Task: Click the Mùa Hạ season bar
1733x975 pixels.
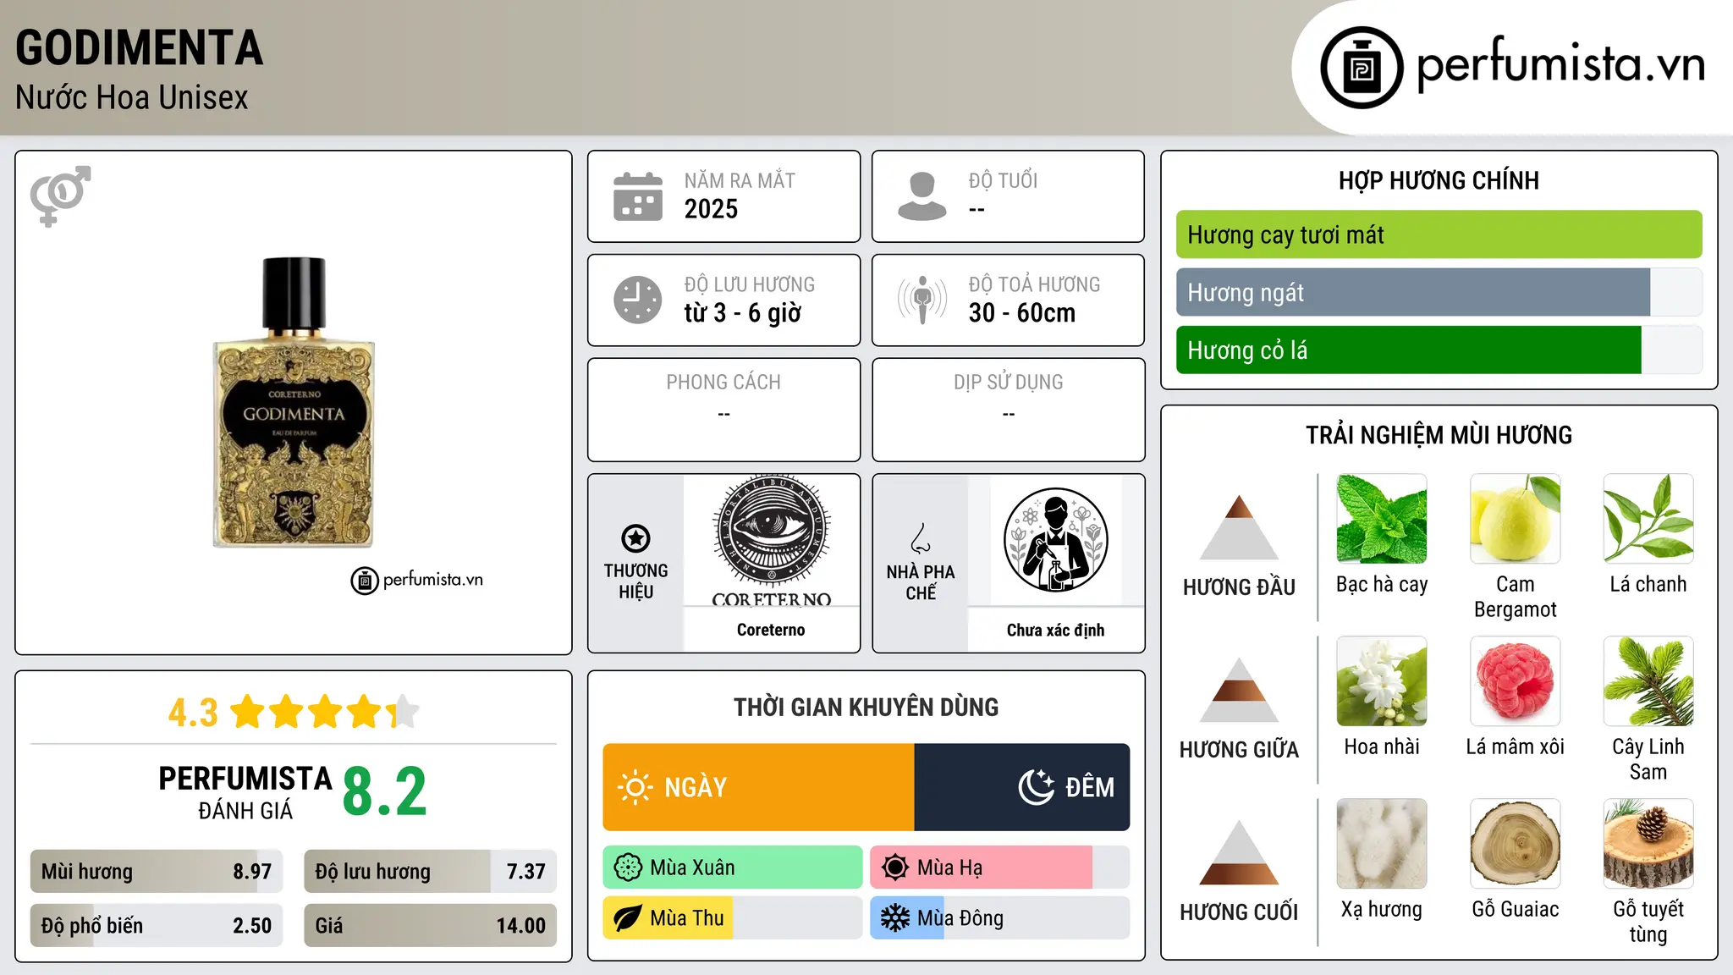Action: click(999, 868)
